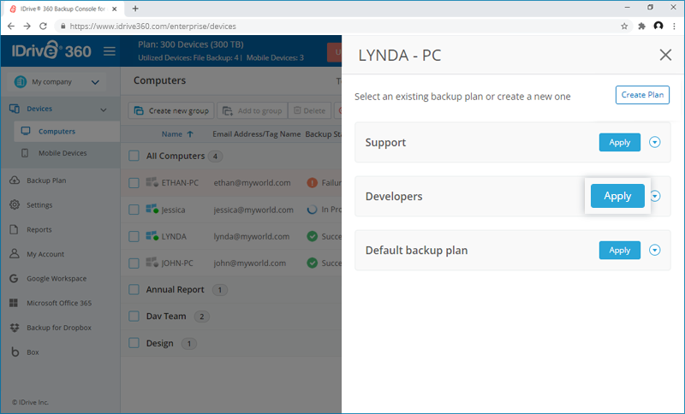This screenshot has width=685, height=414.
Task: Expand the Default backup plan details
Action: [x=654, y=250]
